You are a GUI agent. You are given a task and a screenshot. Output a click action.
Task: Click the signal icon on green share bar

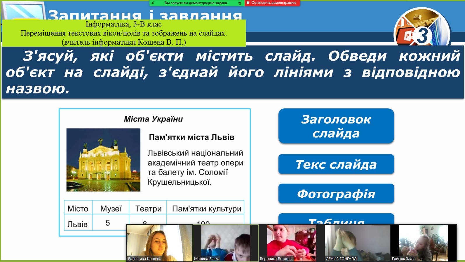coord(153,3)
